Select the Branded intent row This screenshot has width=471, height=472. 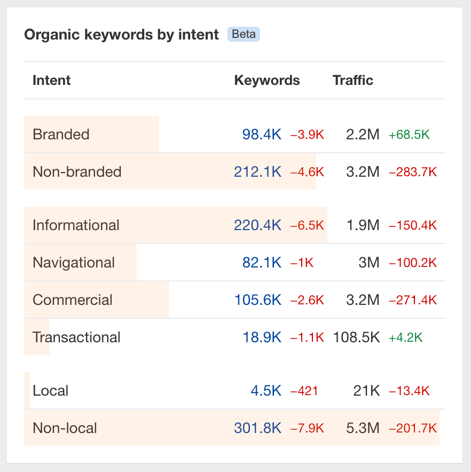[x=60, y=135]
